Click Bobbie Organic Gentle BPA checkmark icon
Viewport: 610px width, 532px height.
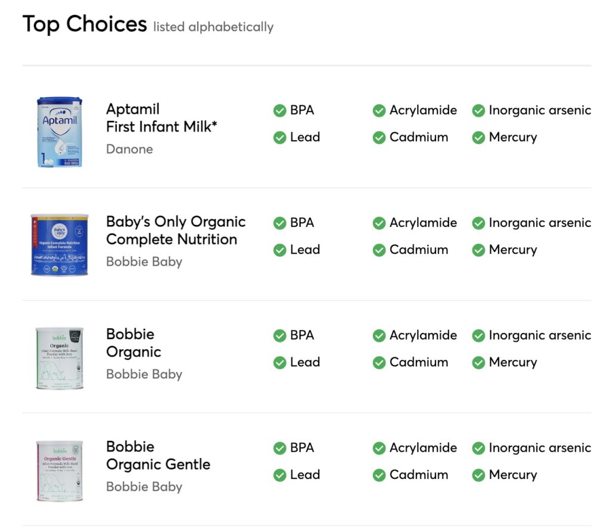pos(280,448)
